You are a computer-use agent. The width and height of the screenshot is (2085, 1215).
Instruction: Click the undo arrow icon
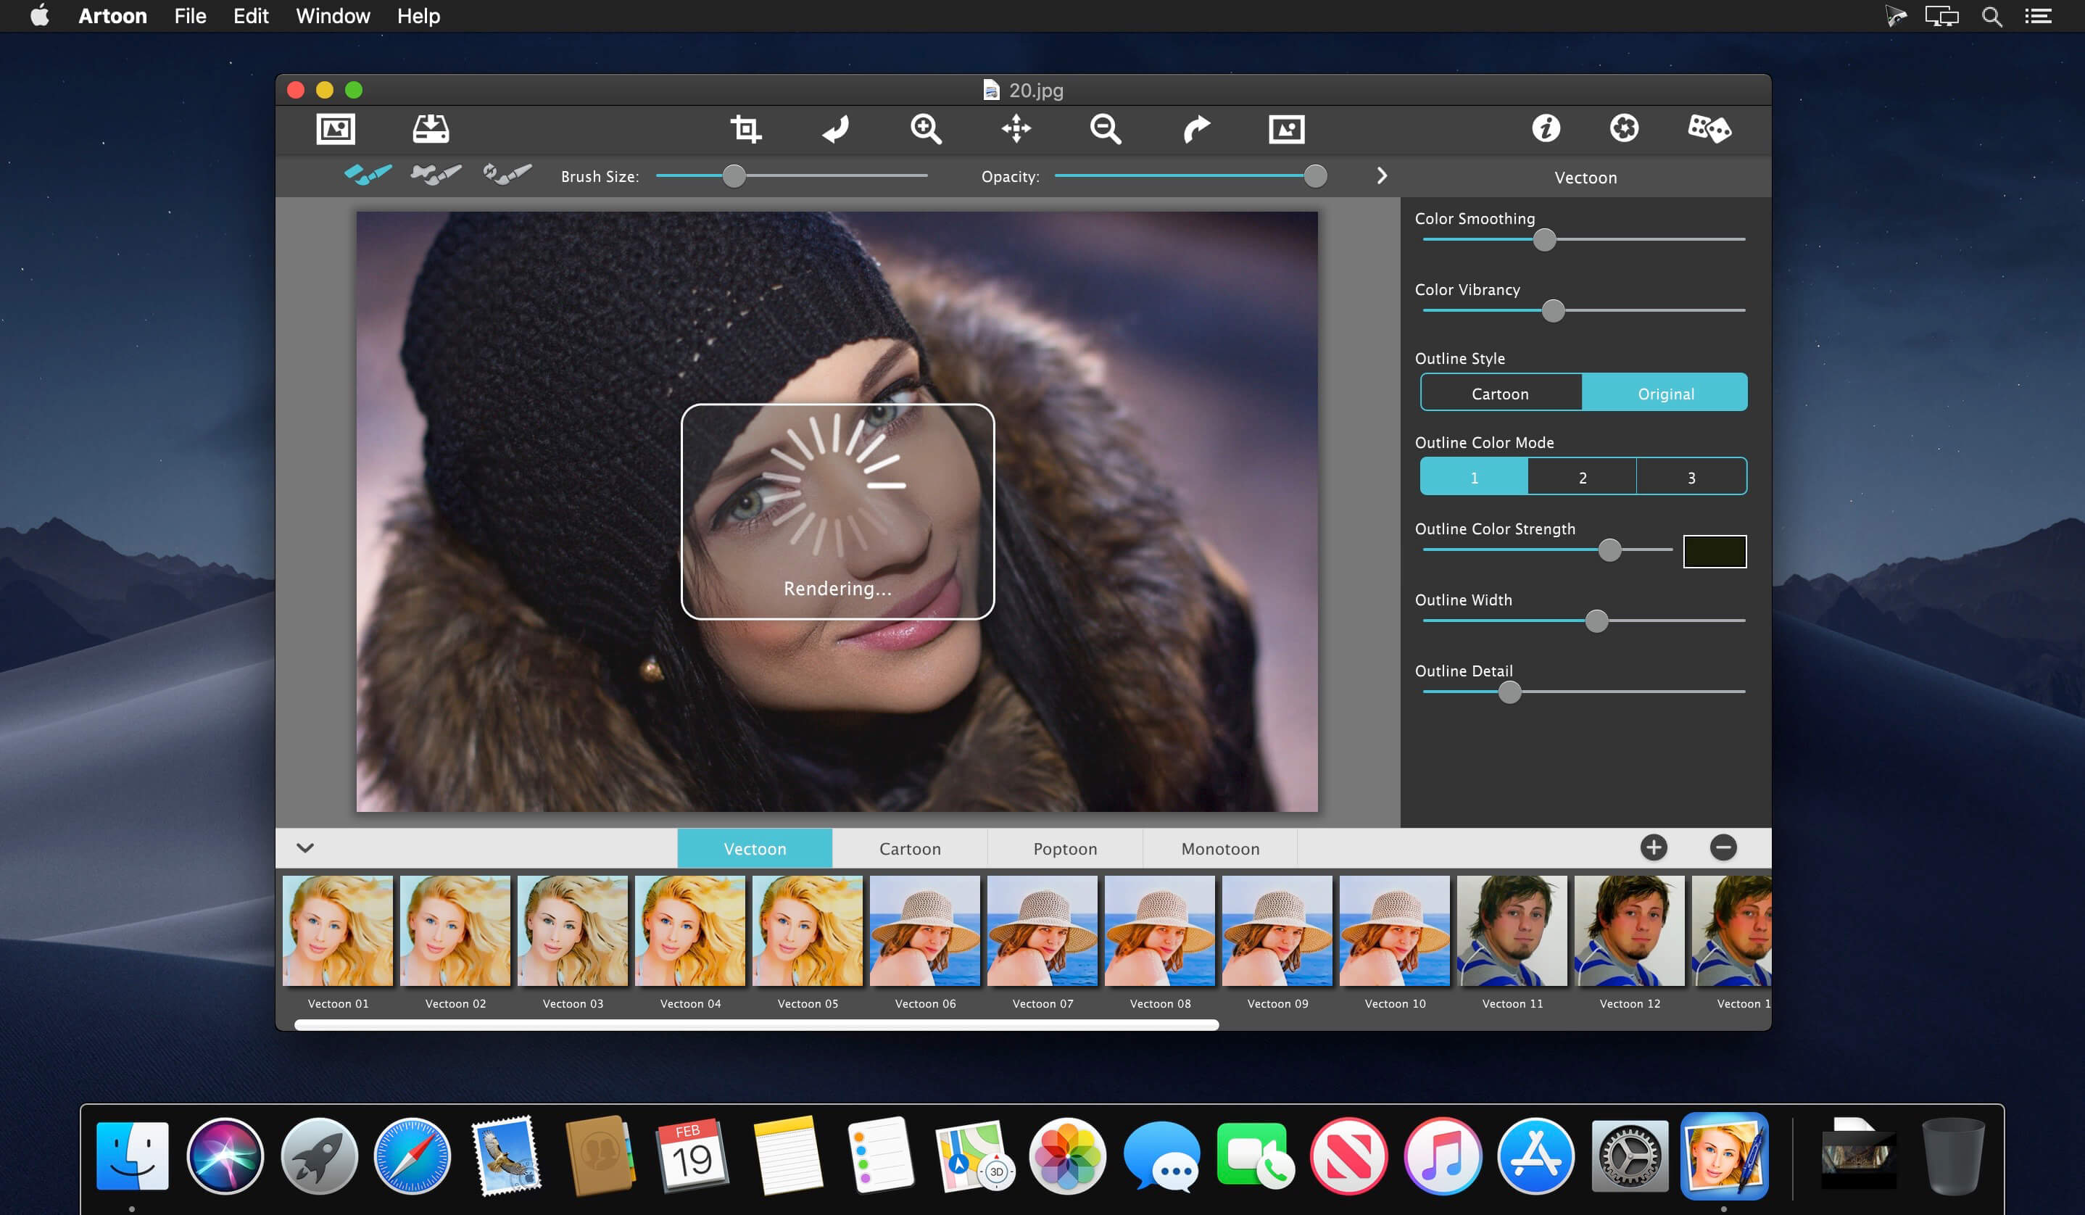pyautogui.click(x=836, y=129)
